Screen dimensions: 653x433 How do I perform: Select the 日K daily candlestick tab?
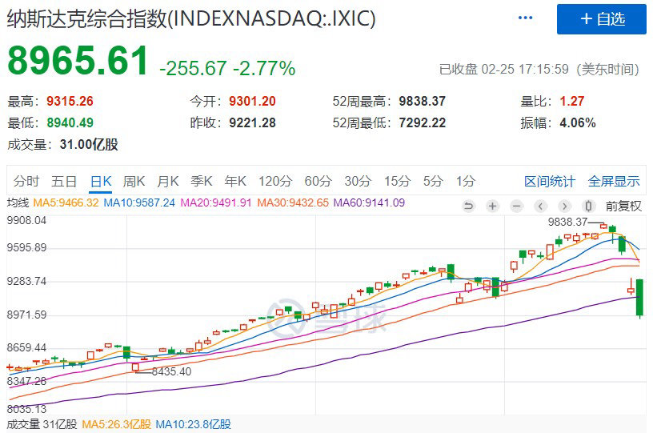tap(101, 182)
